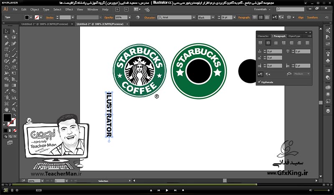Select the Lasso tool
334x195 pixels.
tap(14, 37)
